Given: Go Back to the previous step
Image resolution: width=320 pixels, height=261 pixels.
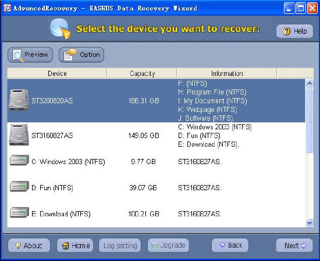Looking at the screenshot, I should (x=230, y=245).
